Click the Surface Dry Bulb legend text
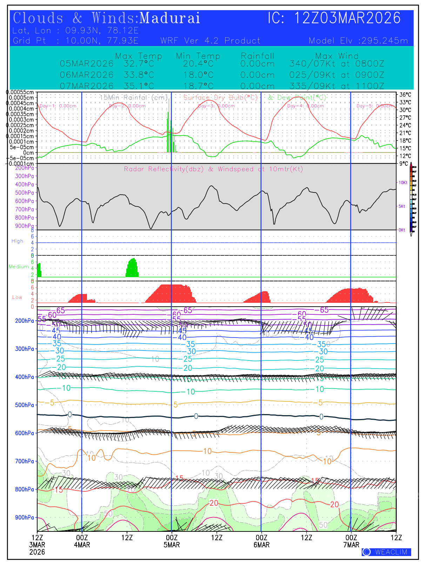 point(220,98)
